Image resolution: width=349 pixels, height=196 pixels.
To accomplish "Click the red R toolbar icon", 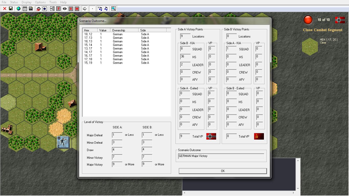I will (x=71, y=9).
